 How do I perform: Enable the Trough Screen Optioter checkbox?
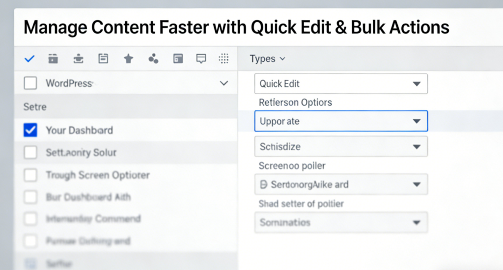coord(30,175)
